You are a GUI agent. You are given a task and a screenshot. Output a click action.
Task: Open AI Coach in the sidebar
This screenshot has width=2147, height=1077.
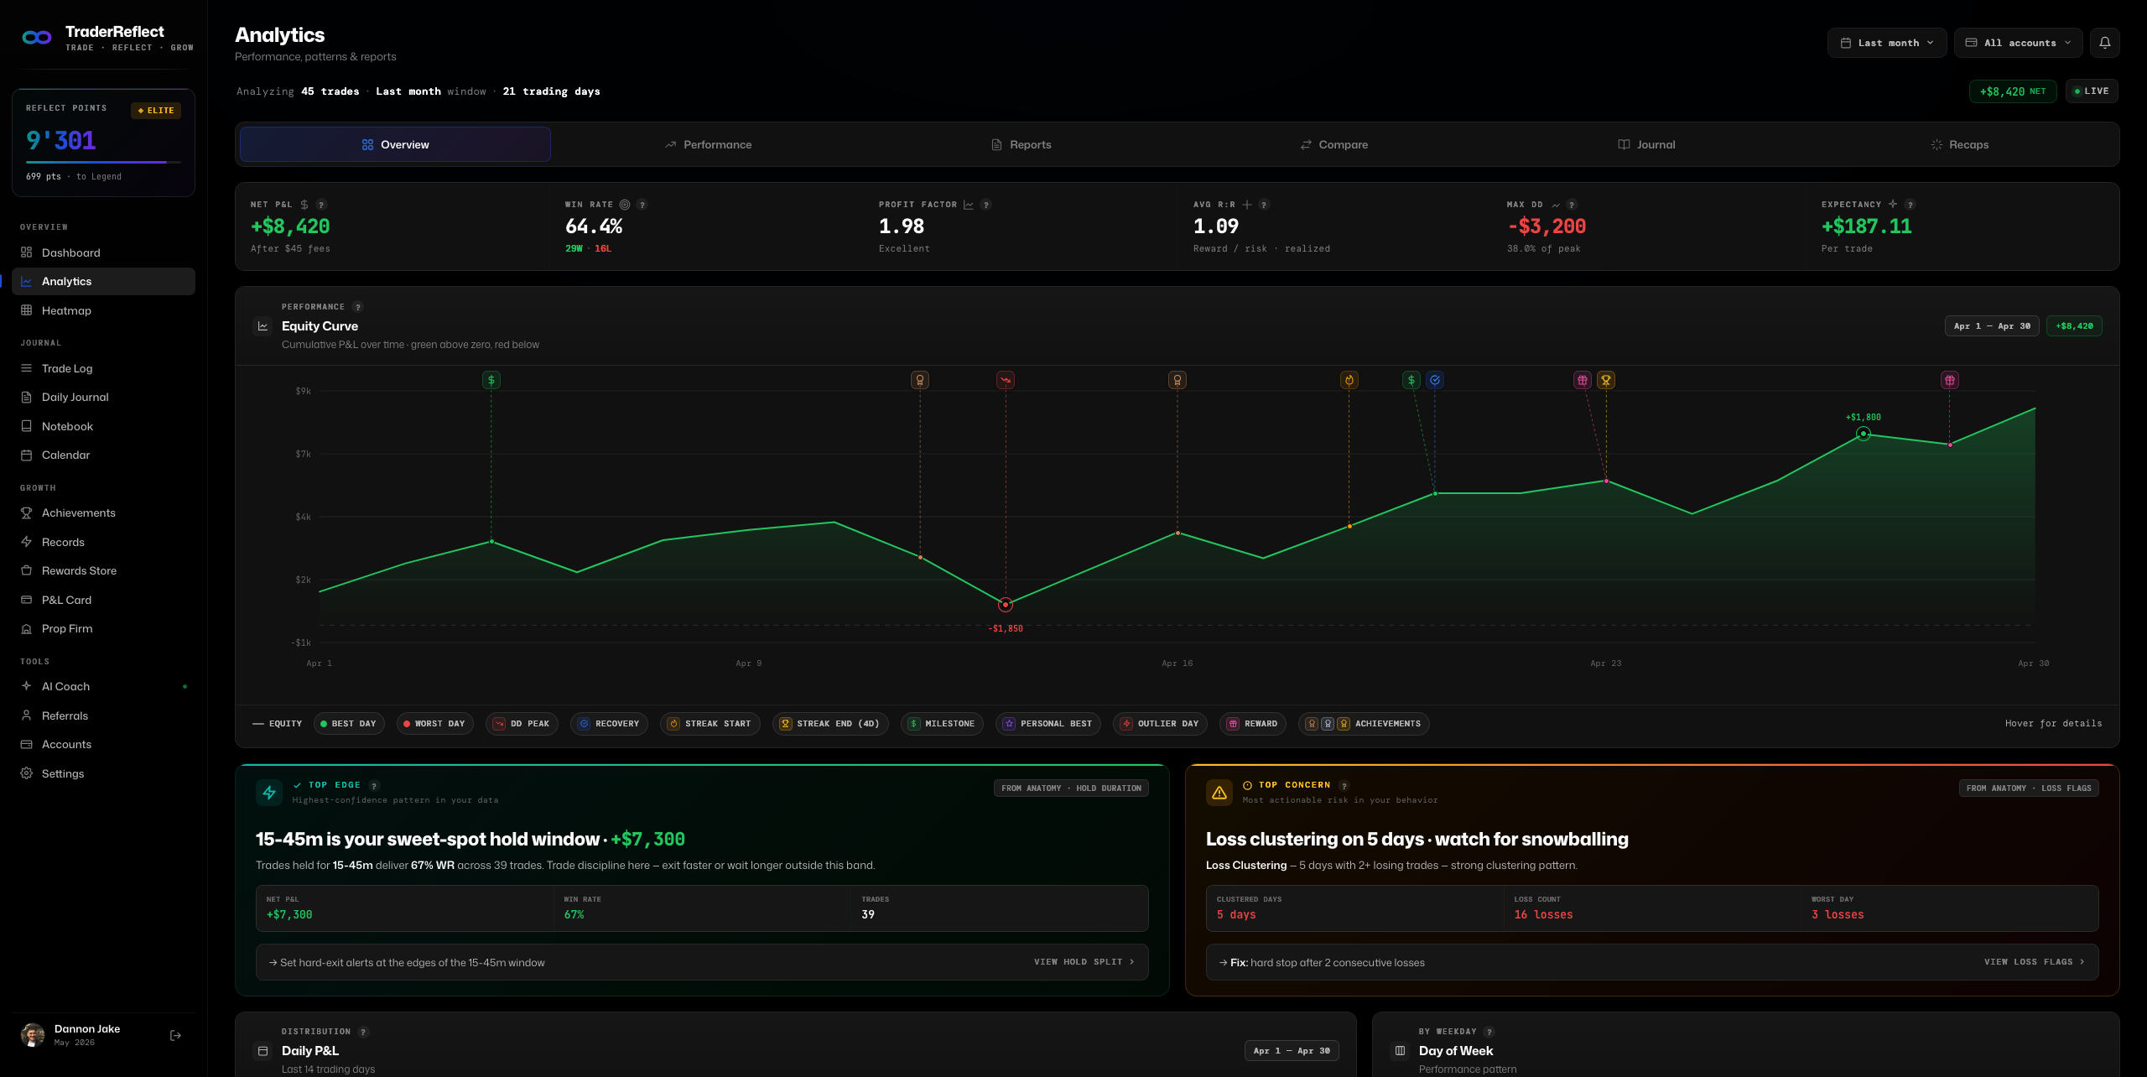104,686
